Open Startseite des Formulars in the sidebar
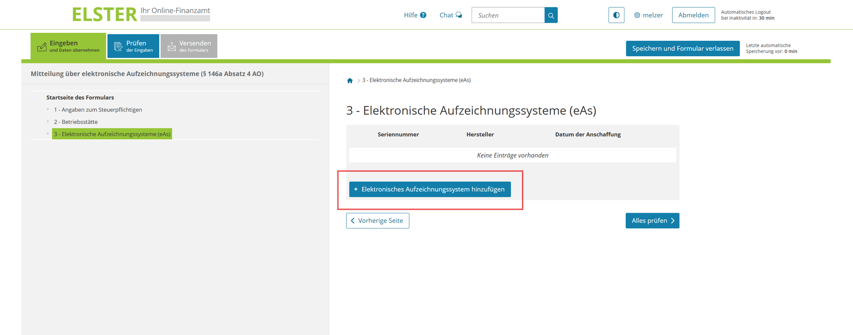 tap(80, 97)
